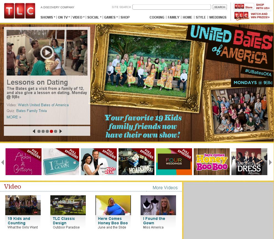274x239 pixels.
Task: Click I Found the Gown video title
Action: click(x=154, y=221)
